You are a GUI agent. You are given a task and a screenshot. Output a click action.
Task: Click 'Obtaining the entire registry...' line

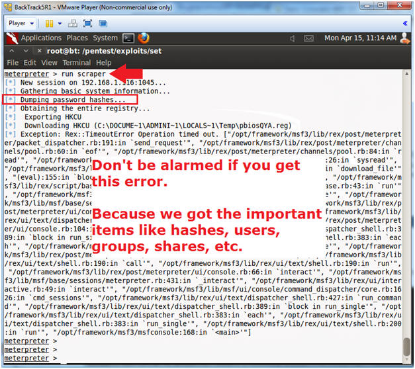coord(77,108)
